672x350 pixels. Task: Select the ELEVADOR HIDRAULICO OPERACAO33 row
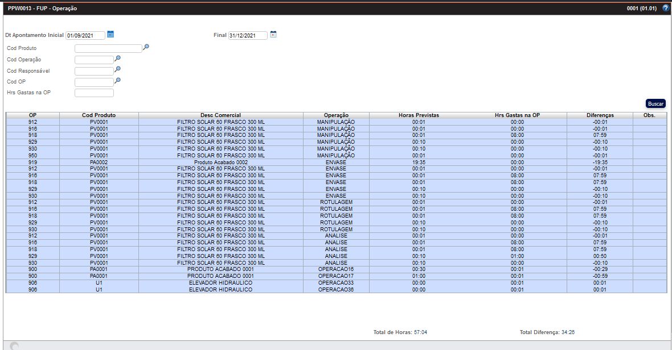(335, 283)
